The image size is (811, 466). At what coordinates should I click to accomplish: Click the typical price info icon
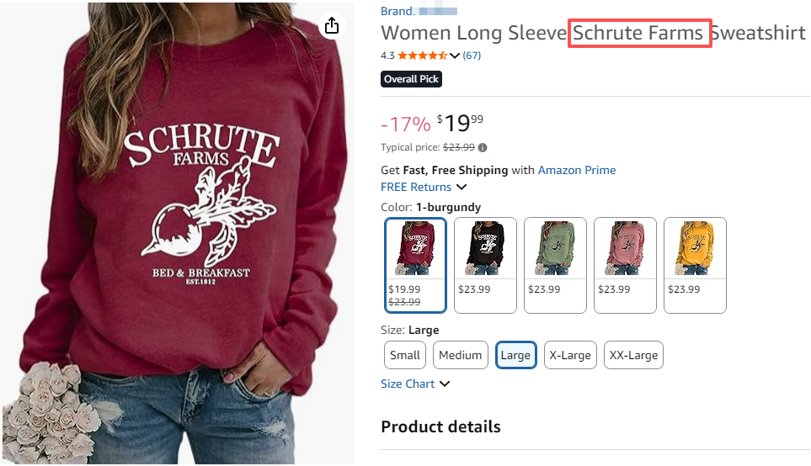point(483,147)
